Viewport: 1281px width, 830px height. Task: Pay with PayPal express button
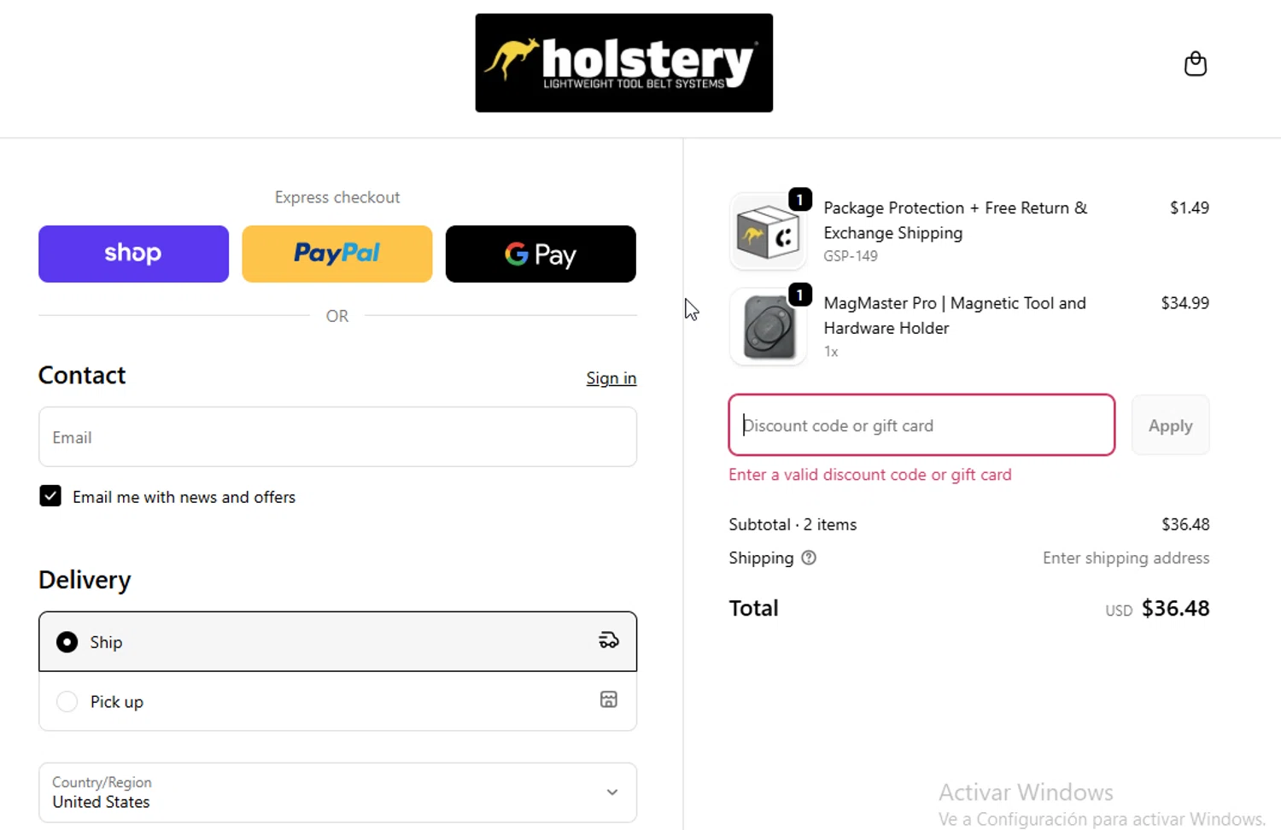pyautogui.click(x=337, y=254)
